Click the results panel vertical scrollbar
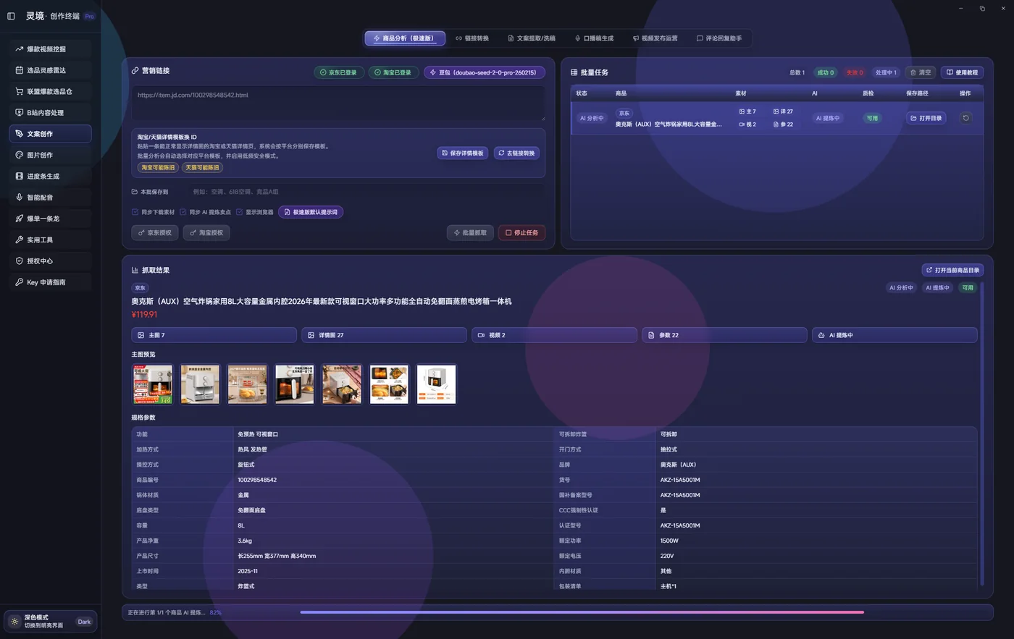This screenshot has height=639, width=1014. [982, 434]
